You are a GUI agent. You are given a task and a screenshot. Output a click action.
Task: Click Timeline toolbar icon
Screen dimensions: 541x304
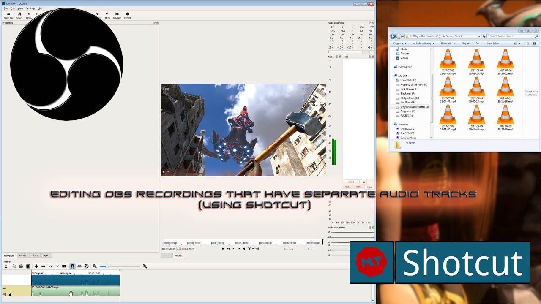[x=117, y=16]
